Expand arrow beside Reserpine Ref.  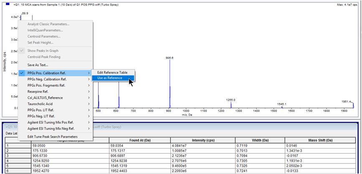(89, 92)
